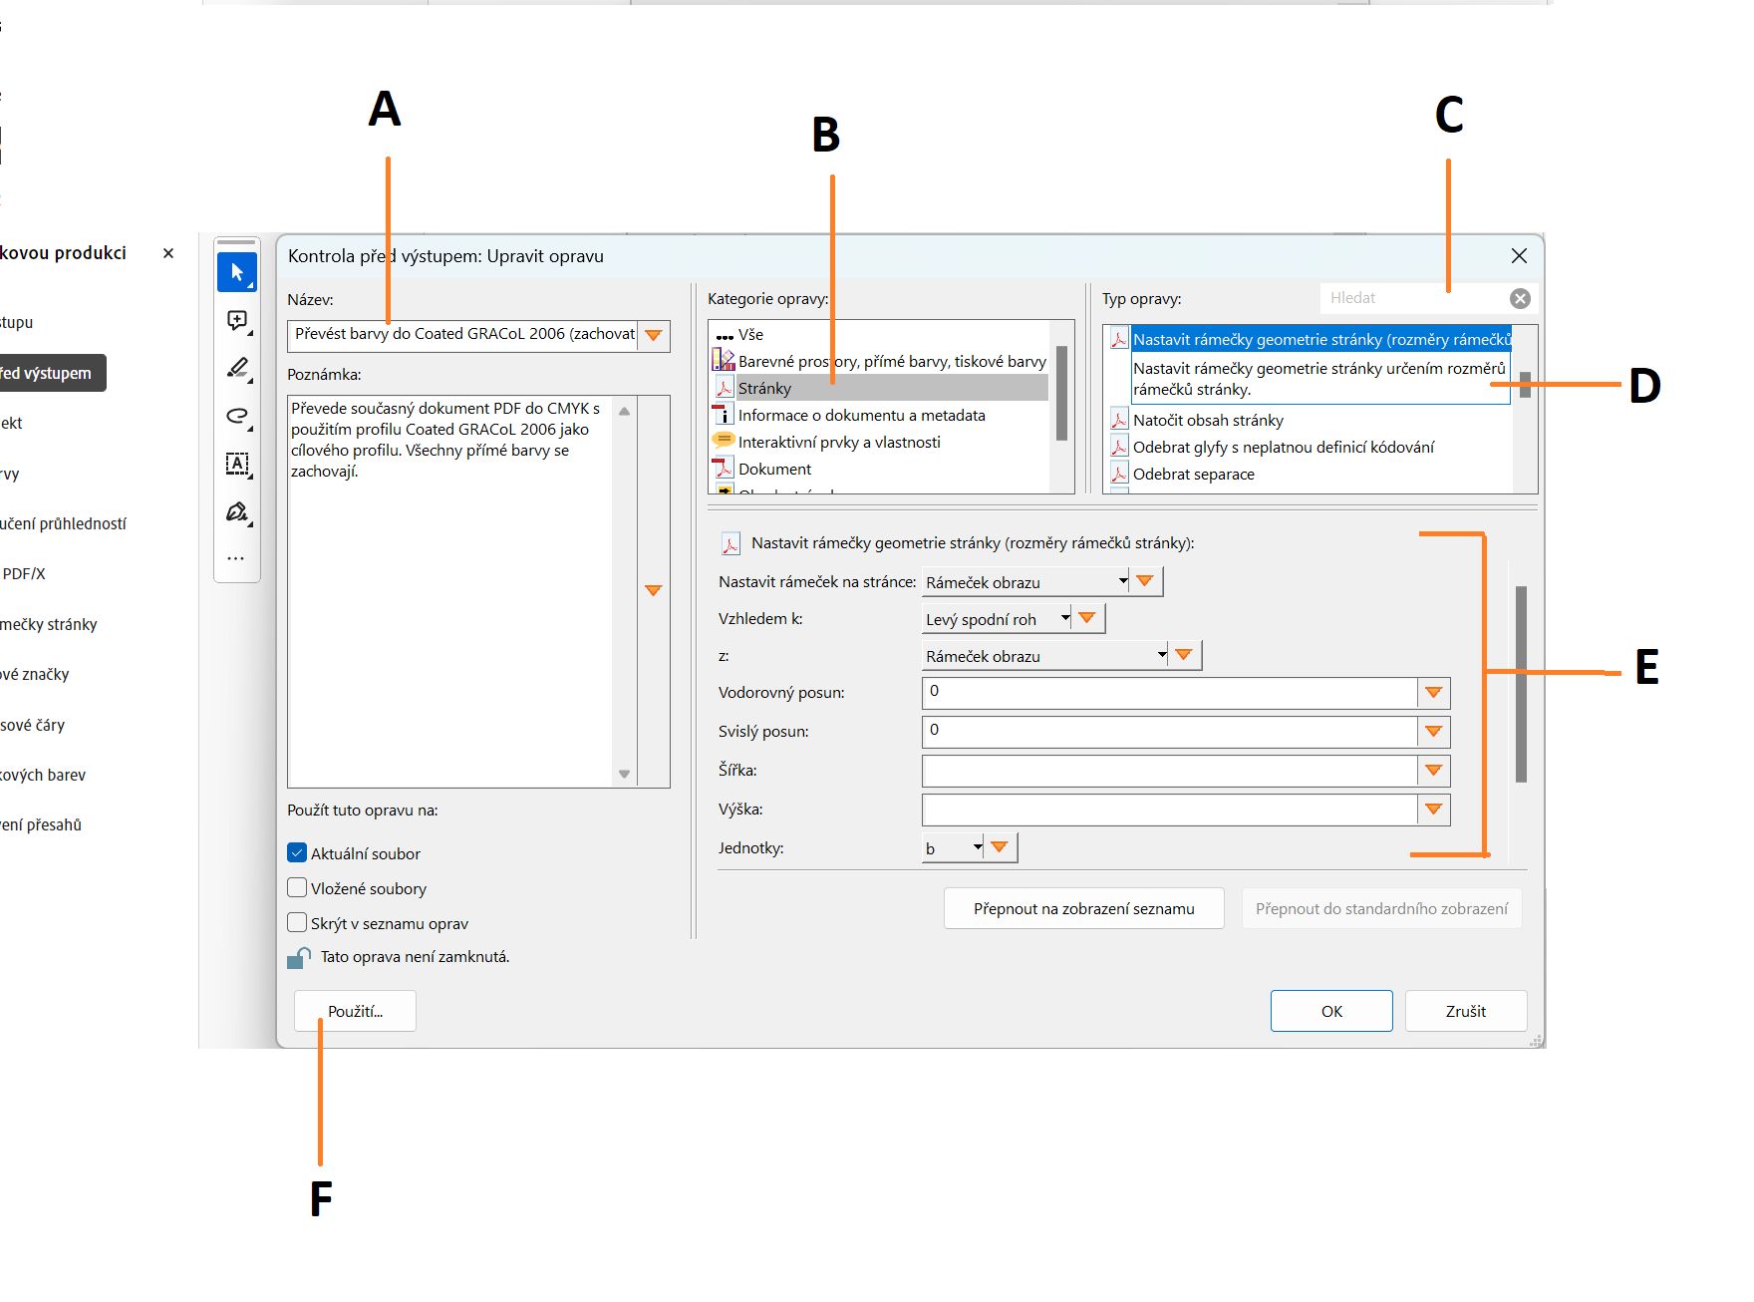The width and height of the screenshot is (1754, 1302).
Task: Select Stránky category
Action: tap(880, 389)
